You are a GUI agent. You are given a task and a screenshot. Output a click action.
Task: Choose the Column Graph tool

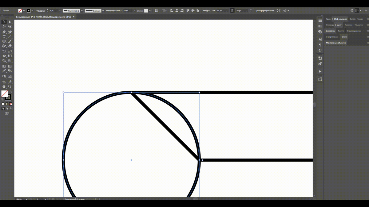(10, 76)
